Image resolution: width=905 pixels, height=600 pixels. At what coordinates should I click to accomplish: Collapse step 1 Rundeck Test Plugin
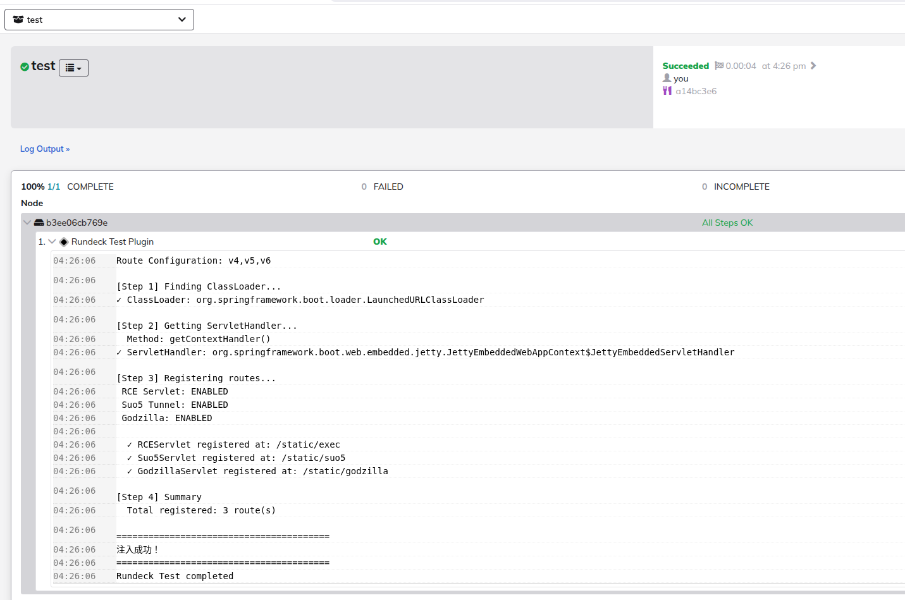52,242
